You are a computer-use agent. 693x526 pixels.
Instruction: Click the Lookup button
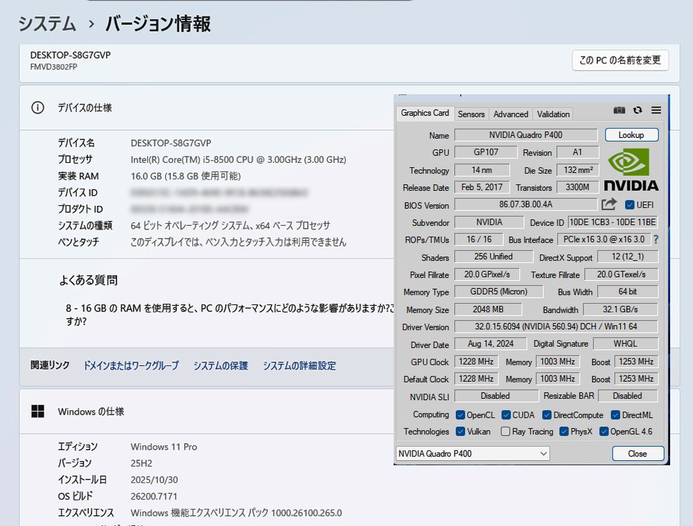[x=631, y=135]
